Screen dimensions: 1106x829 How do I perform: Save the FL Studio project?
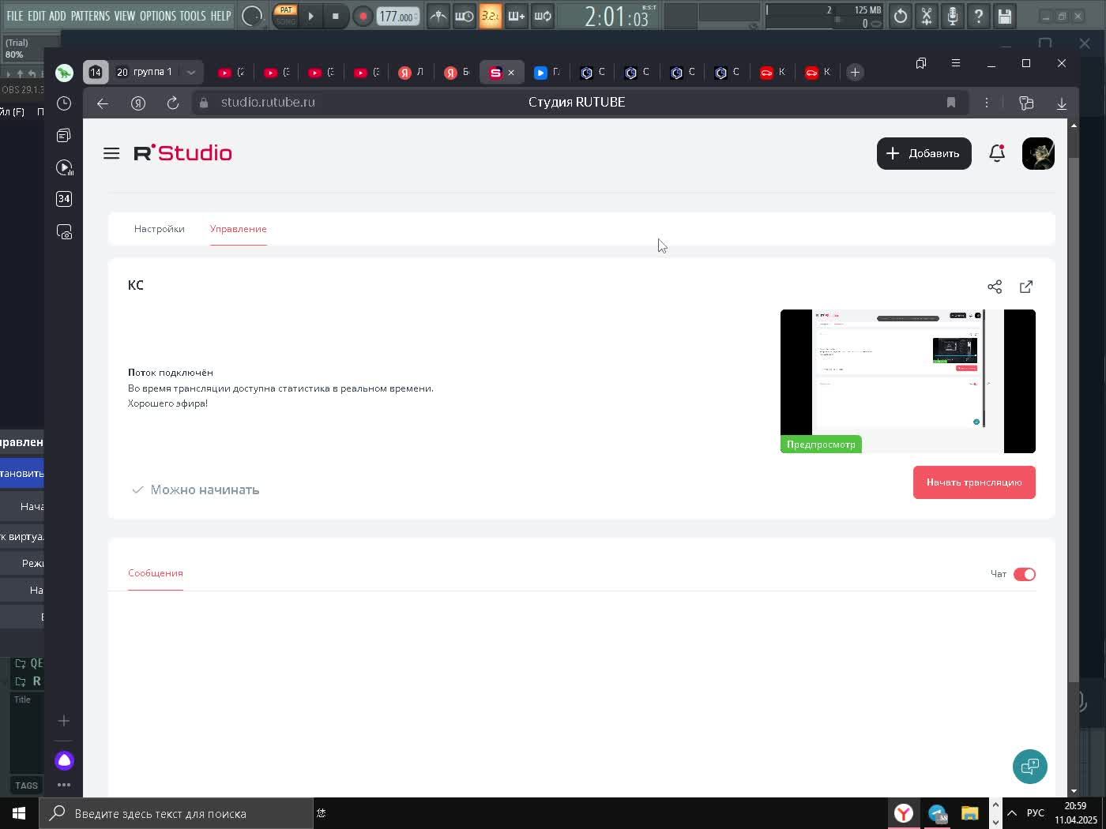tap(1004, 16)
